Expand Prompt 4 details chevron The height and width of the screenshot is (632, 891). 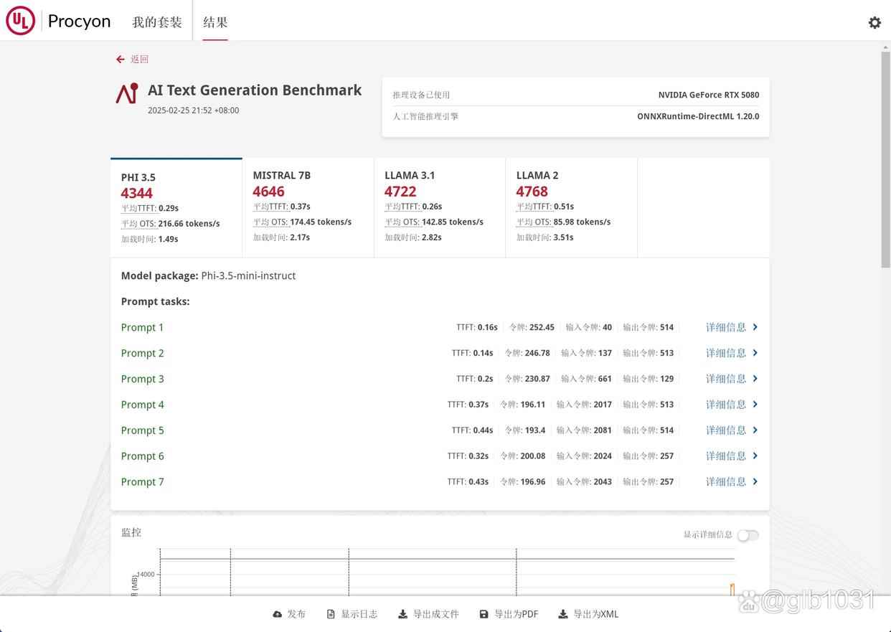click(755, 405)
